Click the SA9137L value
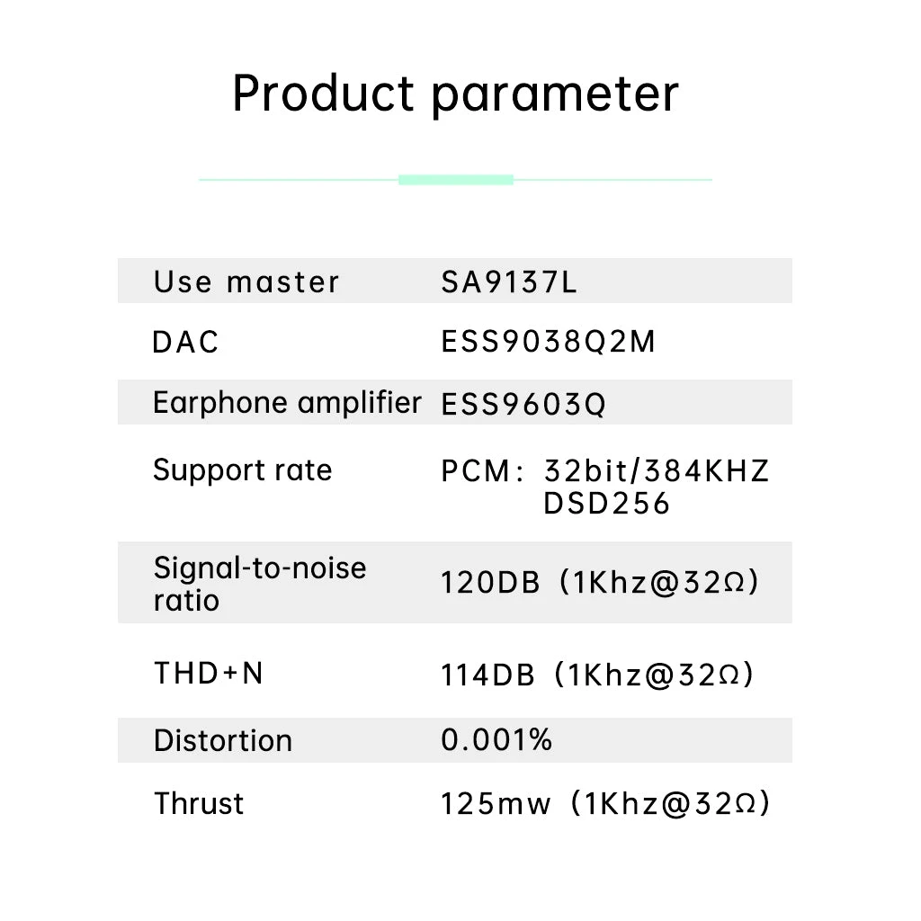This screenshot has height=921, width=921. pyautogui.click(x=509, y=283)
